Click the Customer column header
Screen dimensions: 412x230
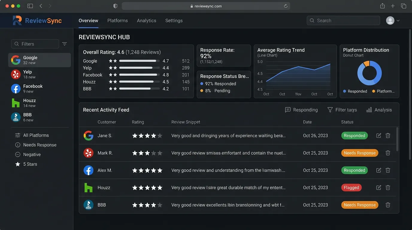click(107, 122)
